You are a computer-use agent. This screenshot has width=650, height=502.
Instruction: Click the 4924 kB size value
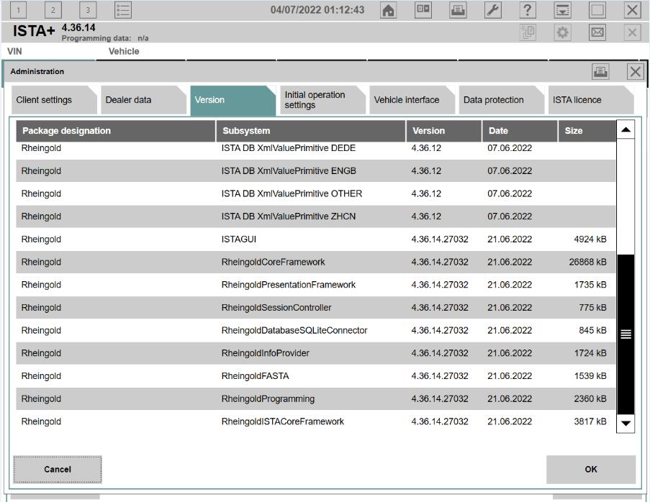(x=590, y=239)
